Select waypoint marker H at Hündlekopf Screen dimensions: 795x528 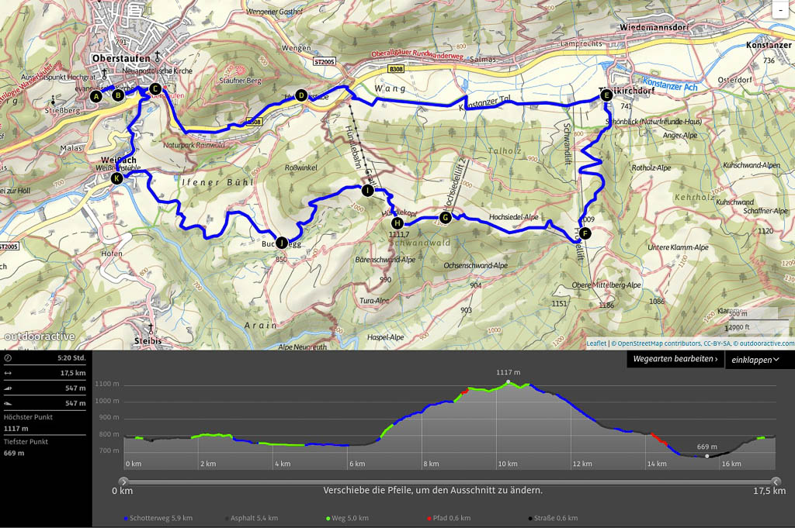(x=397, y=223)
